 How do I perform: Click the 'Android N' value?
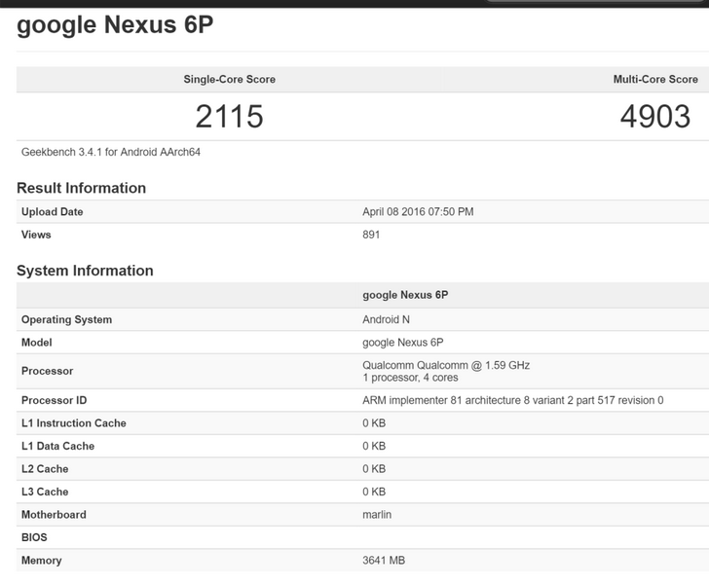[386, 319]
